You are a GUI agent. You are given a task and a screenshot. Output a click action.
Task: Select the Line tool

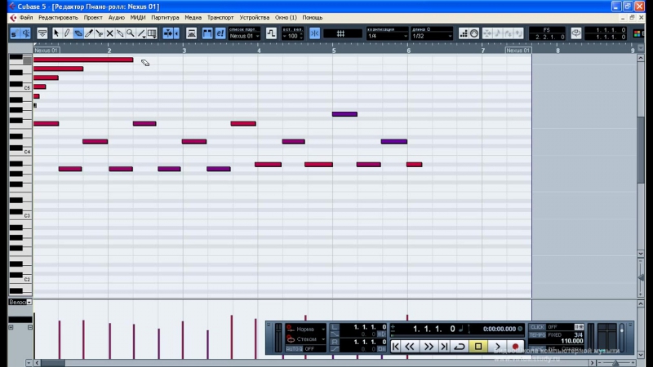click(141, 33)
